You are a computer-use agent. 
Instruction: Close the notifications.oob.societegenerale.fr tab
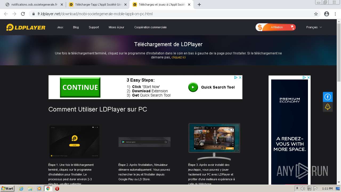click(62, 5)
